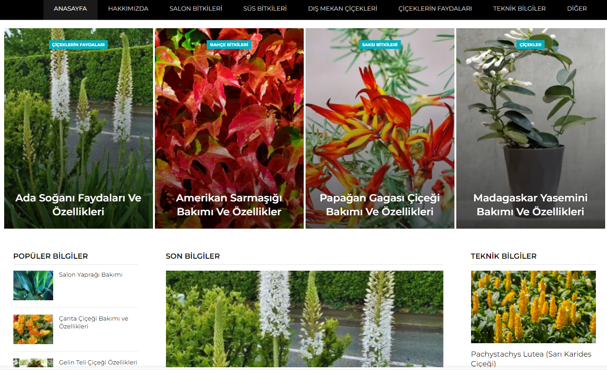
Task: Open the ANASAYFA menu item
Action: tap(70, 9)
